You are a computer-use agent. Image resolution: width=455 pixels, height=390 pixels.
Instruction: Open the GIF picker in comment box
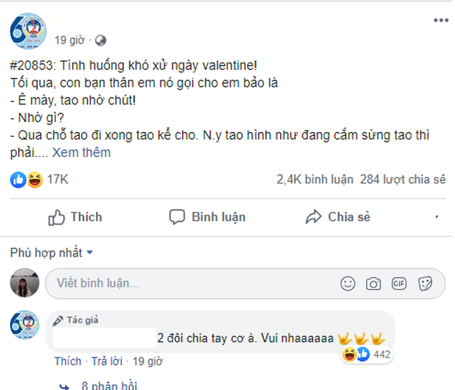(x=399, y=283)
